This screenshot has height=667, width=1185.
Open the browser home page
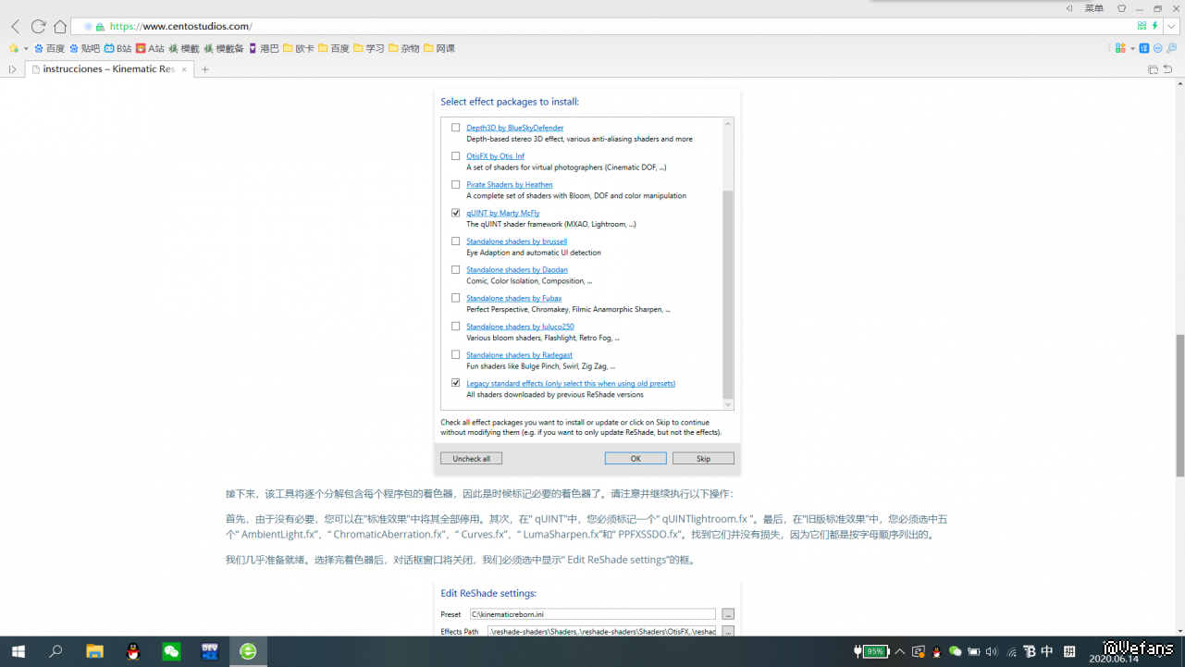pyautogui.click(x=60, y=27)
